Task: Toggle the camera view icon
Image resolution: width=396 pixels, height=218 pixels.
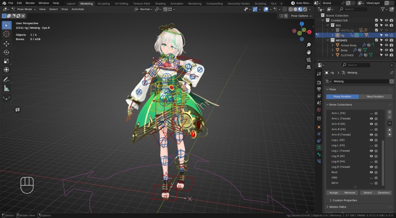Action: click(309, 60)
